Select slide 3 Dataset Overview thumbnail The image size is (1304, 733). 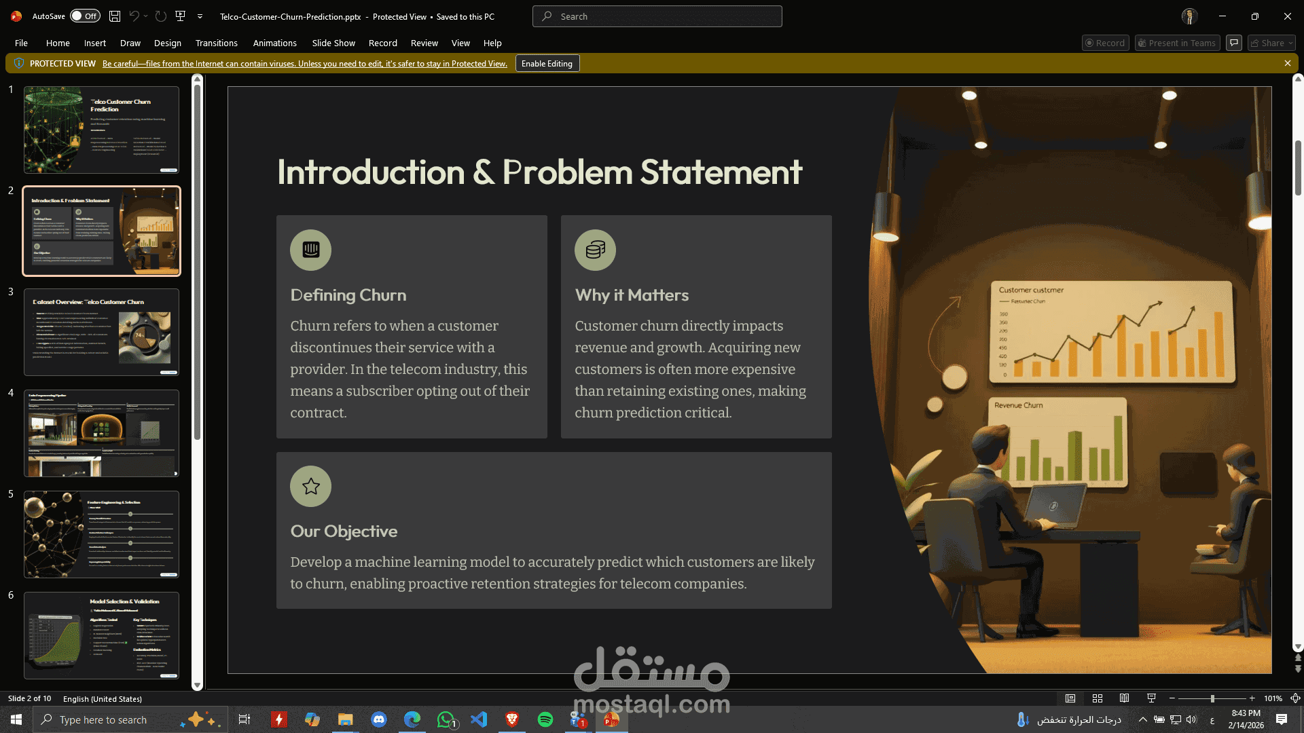[x=102, y=332]
